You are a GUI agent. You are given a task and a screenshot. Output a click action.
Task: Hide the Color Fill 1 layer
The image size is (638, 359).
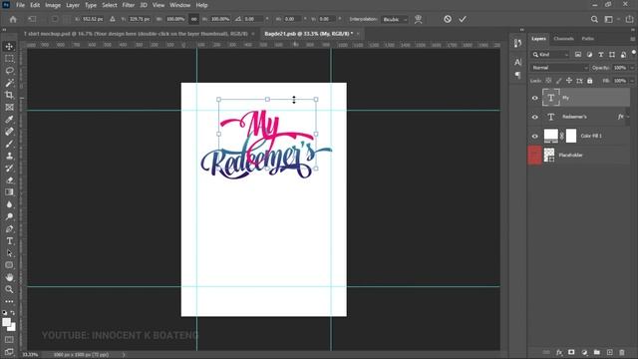click(535, 136)
